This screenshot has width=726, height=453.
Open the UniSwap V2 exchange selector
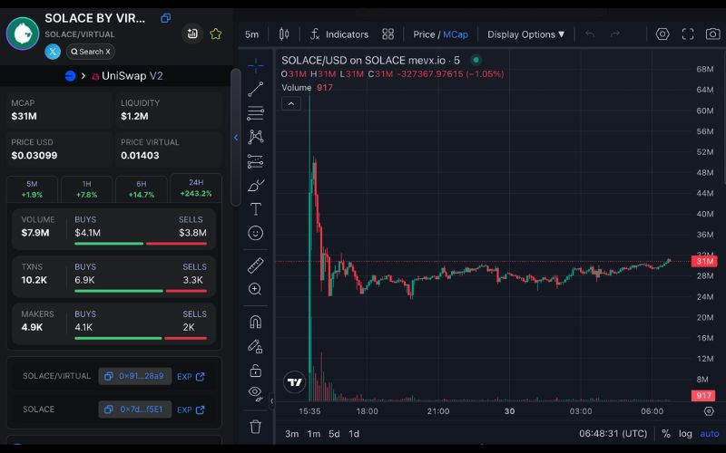pyautogui.click(x=126, y=76)
